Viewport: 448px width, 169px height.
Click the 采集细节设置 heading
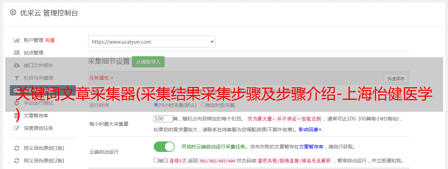point(109,61)
